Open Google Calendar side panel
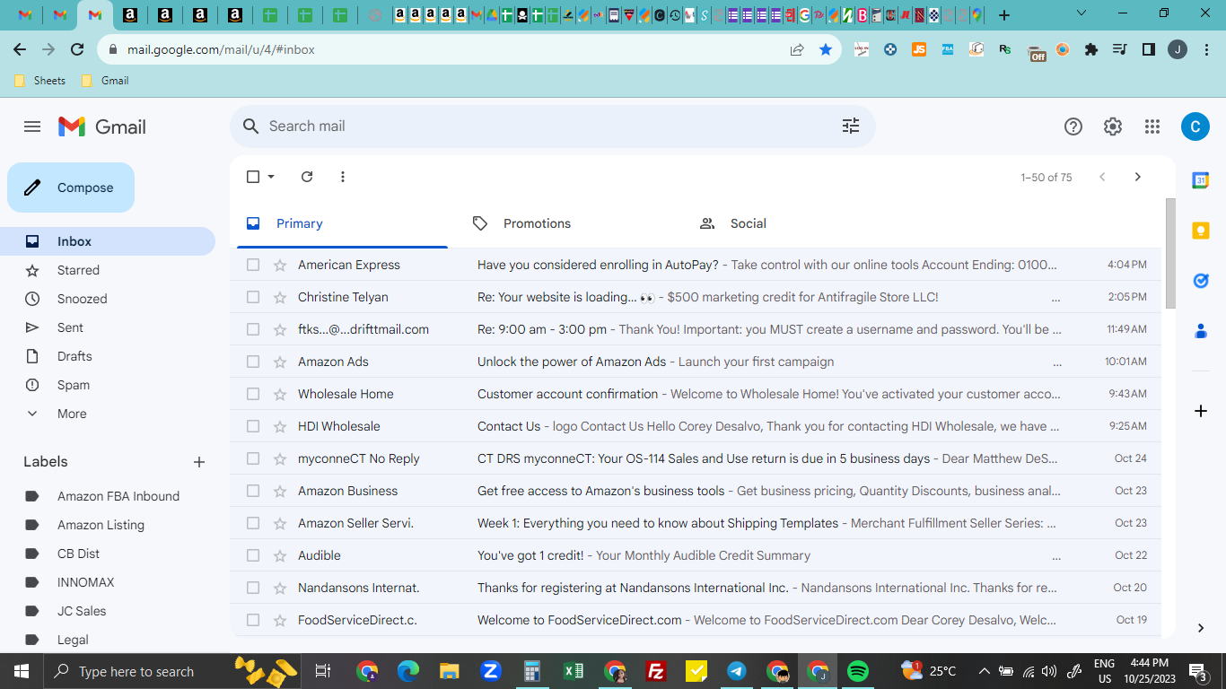The height and width of the screenshot is (689, 1226). [1201, 180]
